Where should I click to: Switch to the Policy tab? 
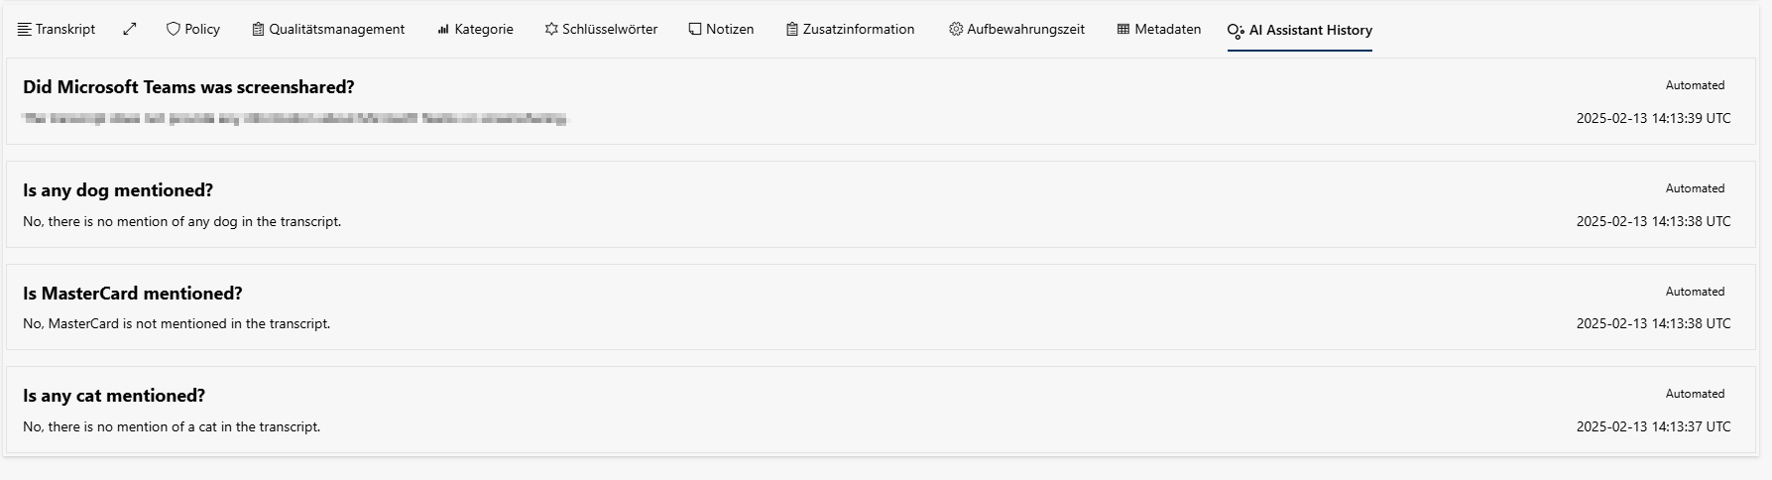point(193,29)
